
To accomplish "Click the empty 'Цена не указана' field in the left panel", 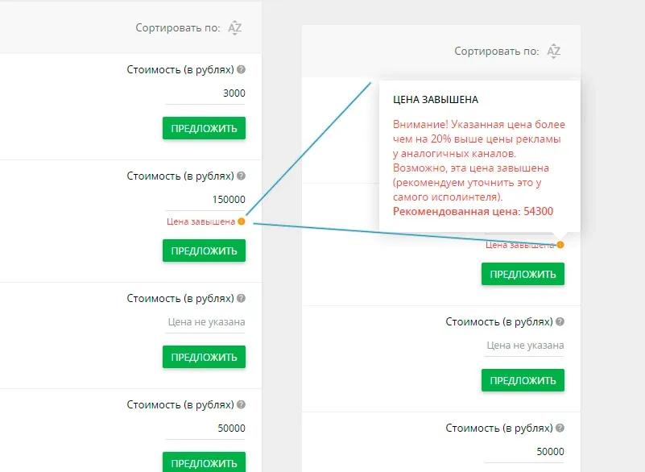I will 205,322.
